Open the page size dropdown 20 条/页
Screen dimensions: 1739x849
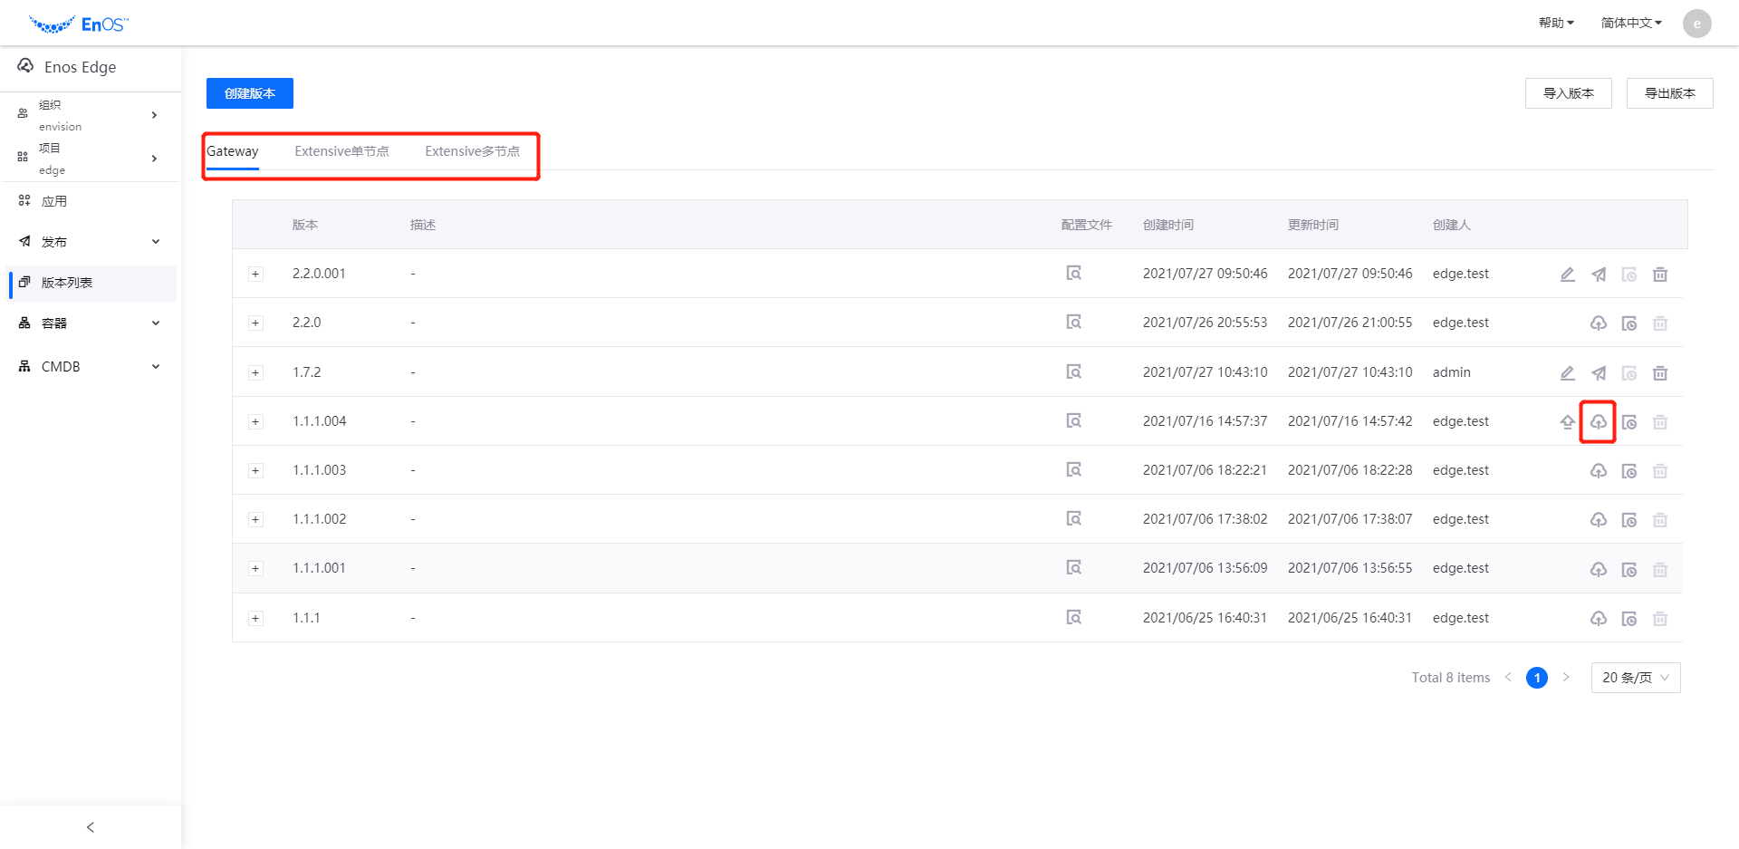click(1635, 678)
